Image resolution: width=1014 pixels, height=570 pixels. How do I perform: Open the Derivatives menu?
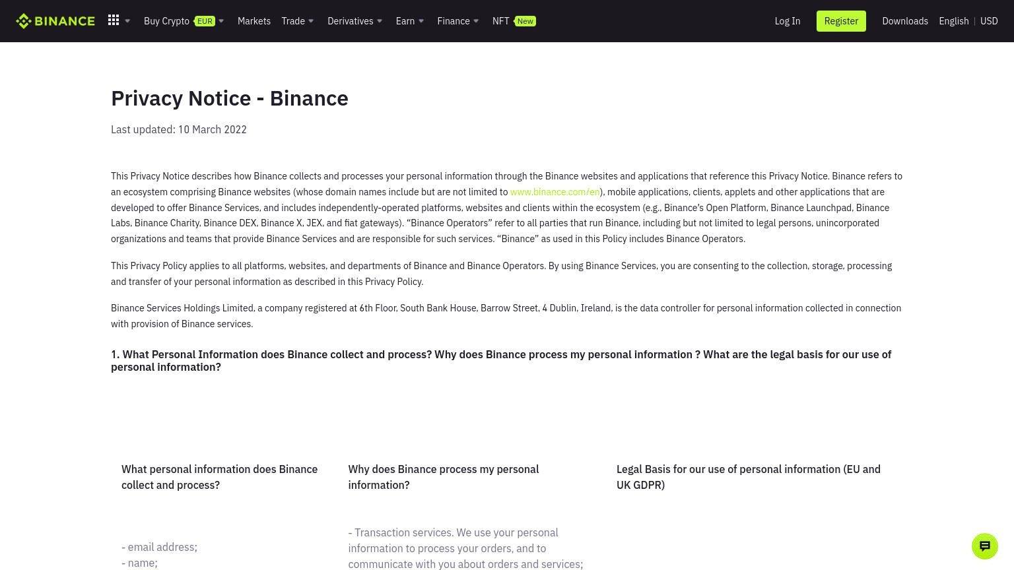coord(351,21)
